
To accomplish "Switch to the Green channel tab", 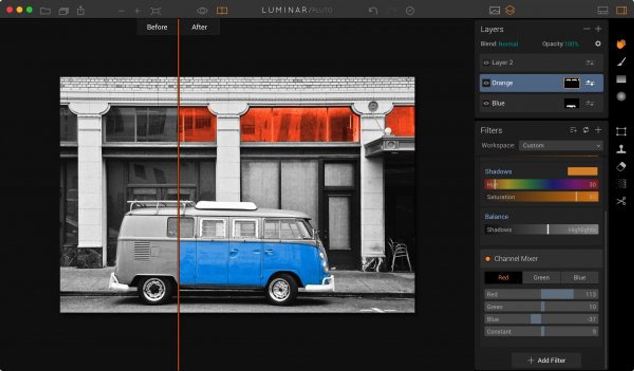I will pos(542,277).
